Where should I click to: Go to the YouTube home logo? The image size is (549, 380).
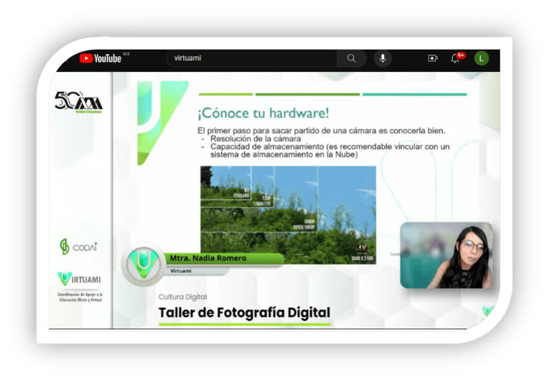[x=100, y=58]
